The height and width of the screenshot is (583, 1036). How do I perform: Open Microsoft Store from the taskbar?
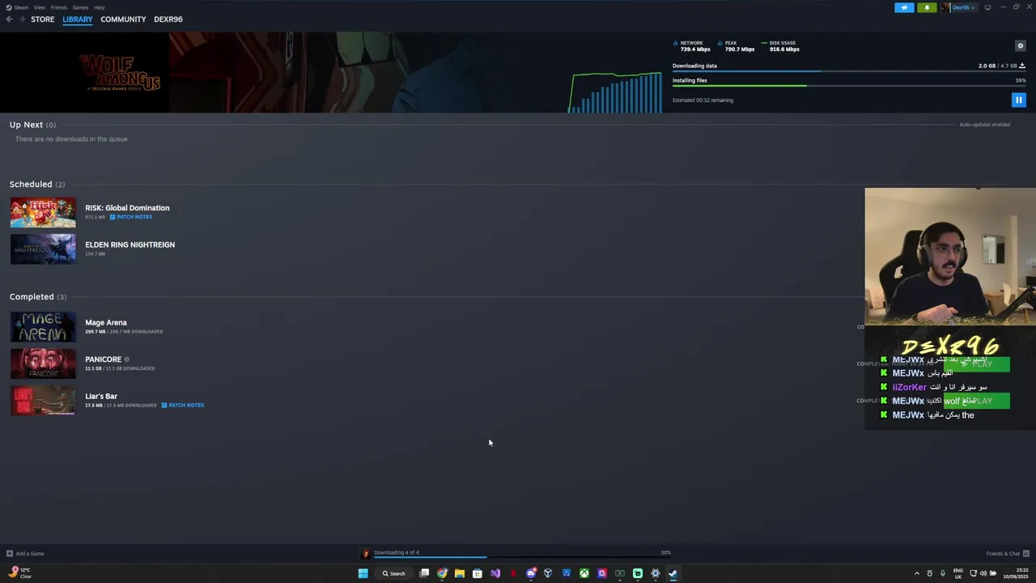tap(478, 573)
